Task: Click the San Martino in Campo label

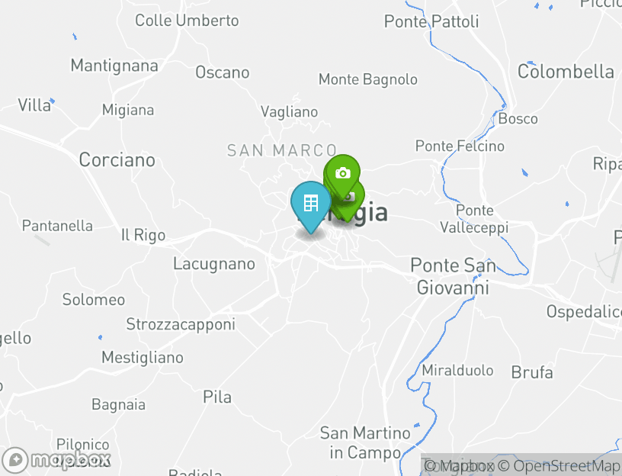Action: [365, 442]
